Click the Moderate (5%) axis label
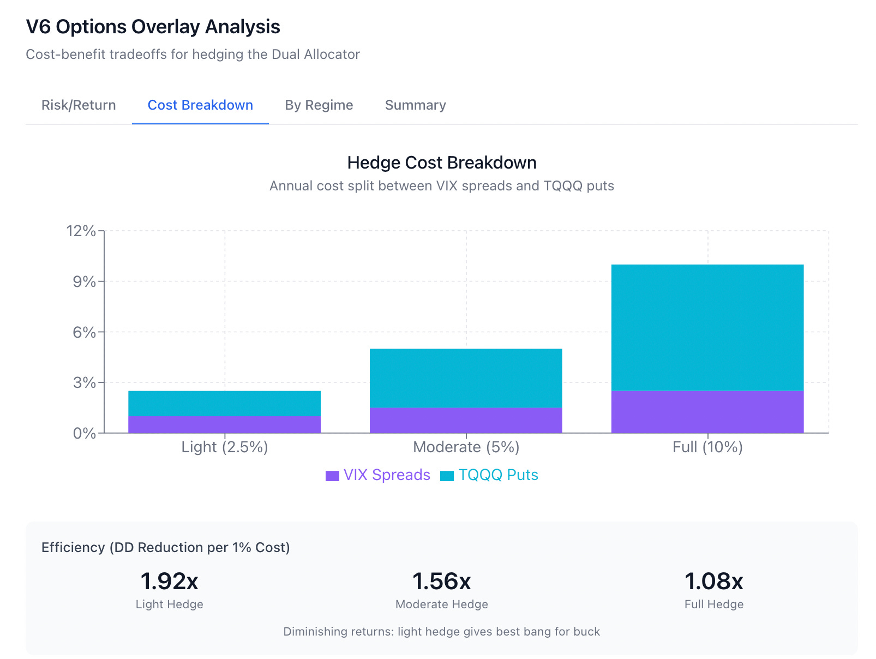The height and width of the screenshot is (659, 876). (x=466, y=447)
